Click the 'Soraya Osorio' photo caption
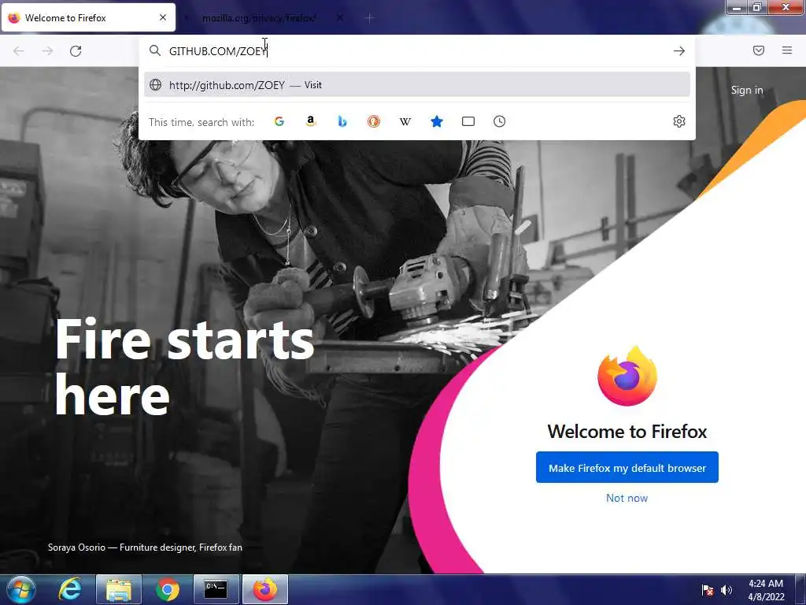The height and width of the screenshot is (605, 806). tap(145, 547)
